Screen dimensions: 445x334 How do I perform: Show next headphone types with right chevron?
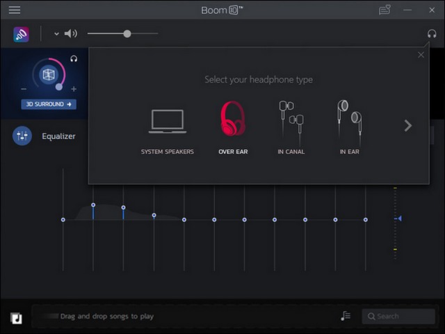[x=408, y=126]
